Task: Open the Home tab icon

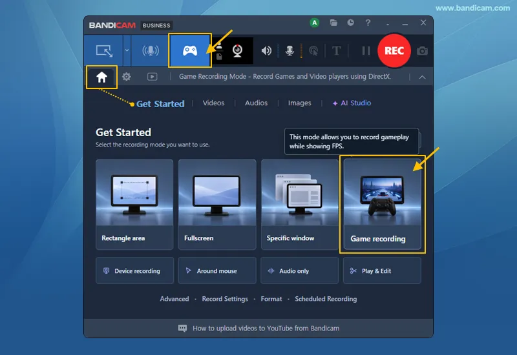Action: click(x=101, y=77)
